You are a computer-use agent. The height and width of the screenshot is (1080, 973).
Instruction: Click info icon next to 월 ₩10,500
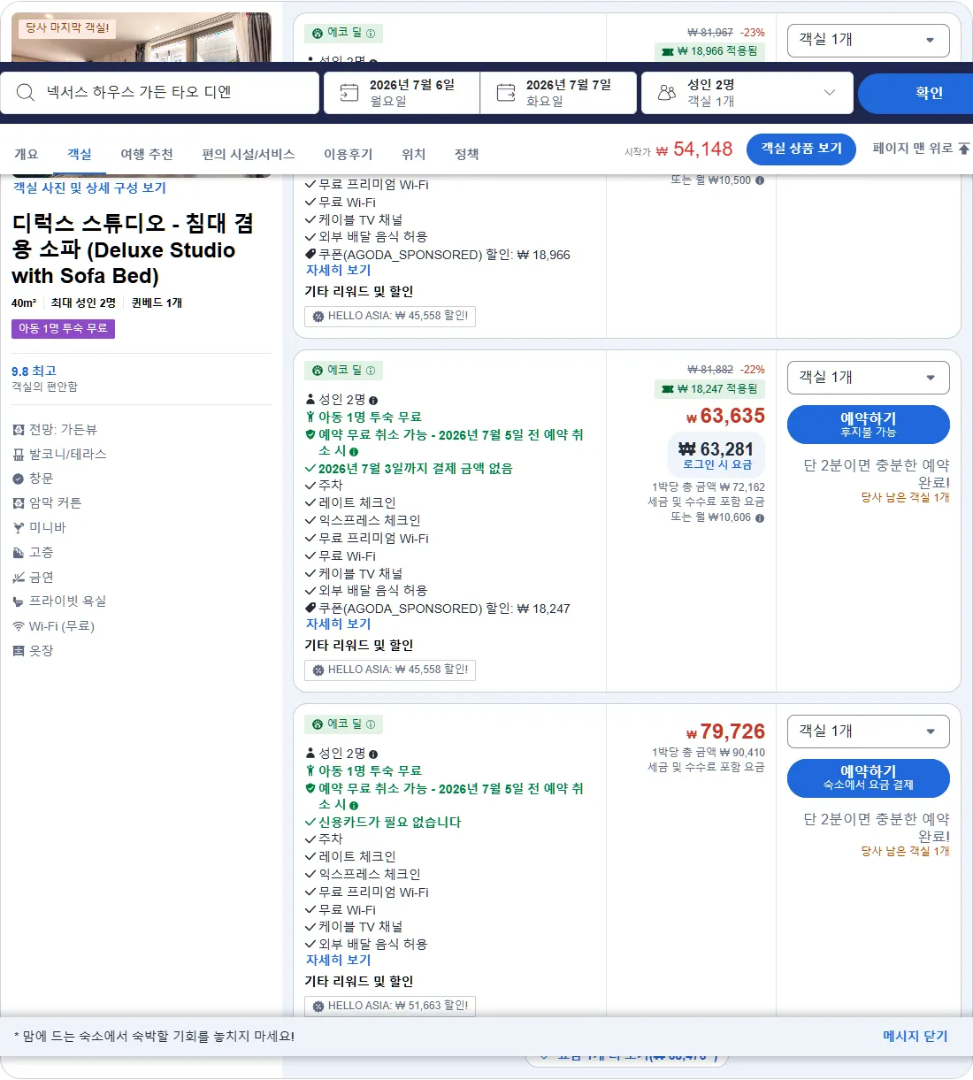pos(760,180)
